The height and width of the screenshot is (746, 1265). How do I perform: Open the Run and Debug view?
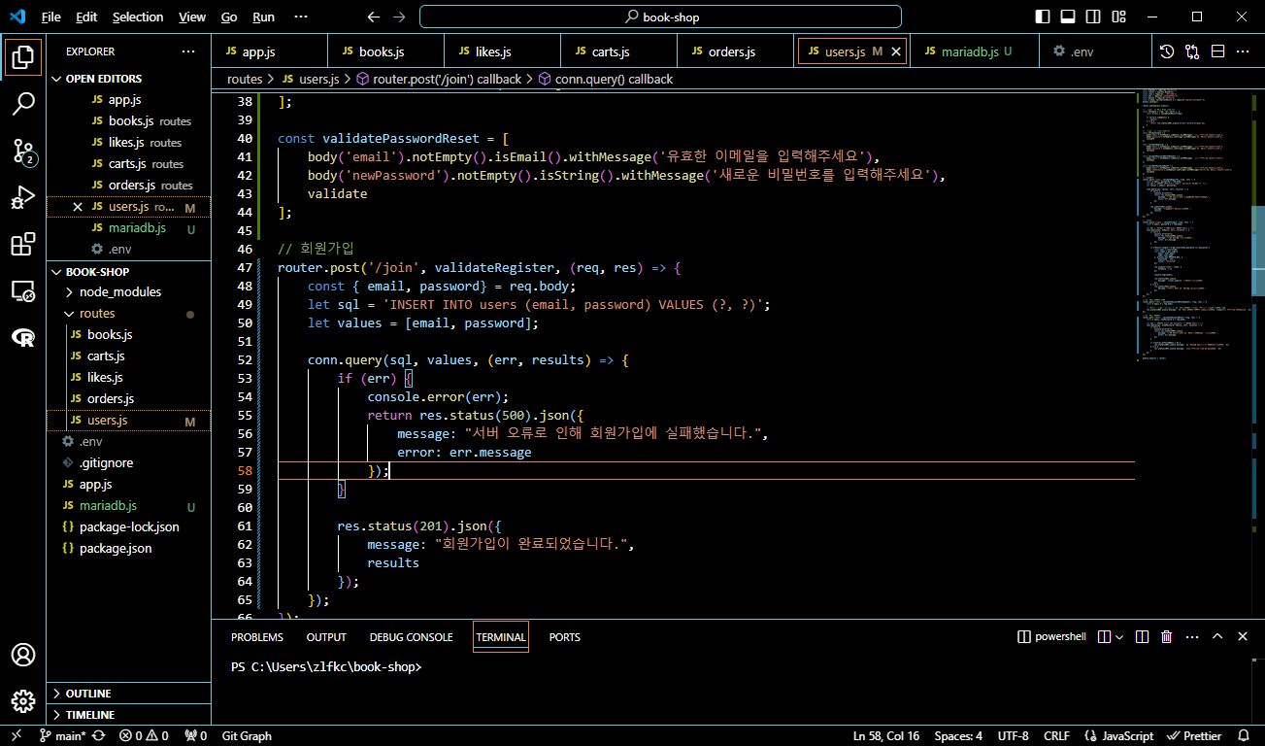[23, 197]
